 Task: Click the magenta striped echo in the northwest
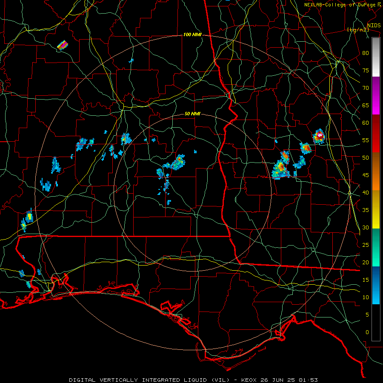click(63, 45)
